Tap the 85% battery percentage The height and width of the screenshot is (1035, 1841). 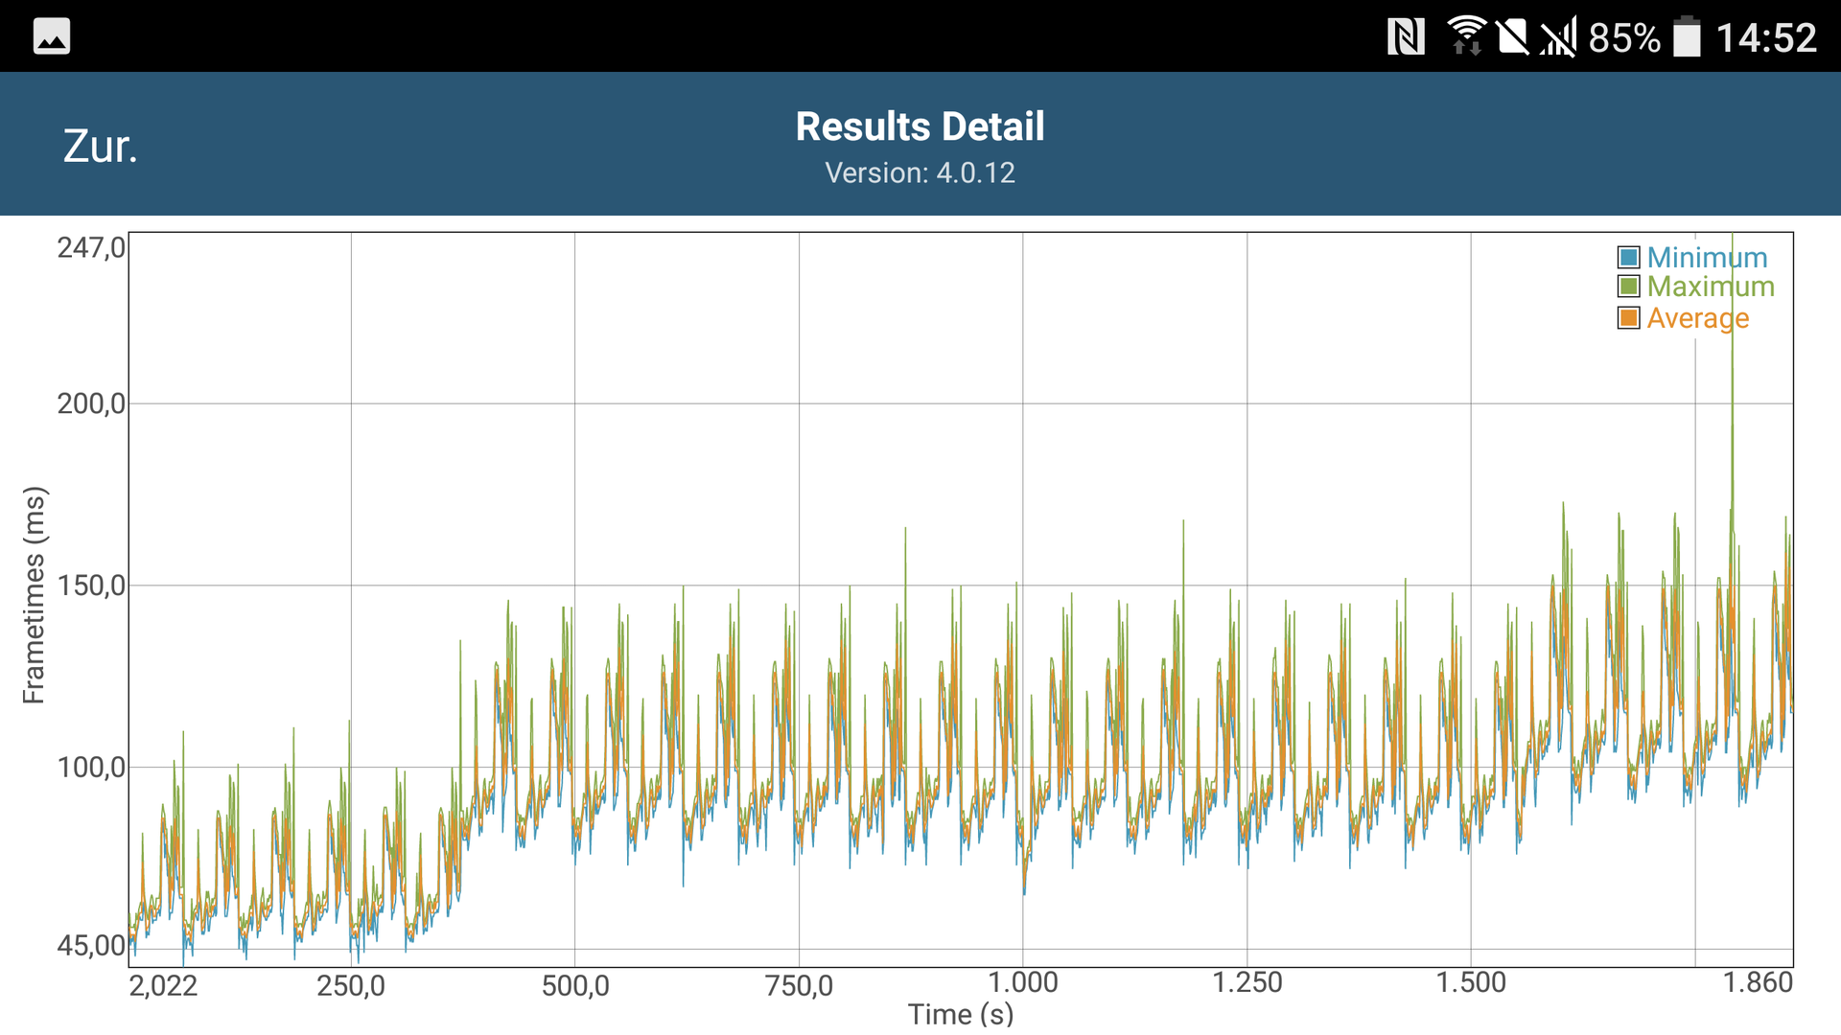click(1624, 38)
